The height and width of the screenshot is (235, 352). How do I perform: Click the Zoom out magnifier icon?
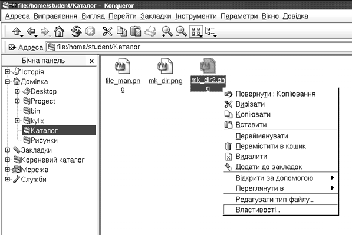point(181,31)
